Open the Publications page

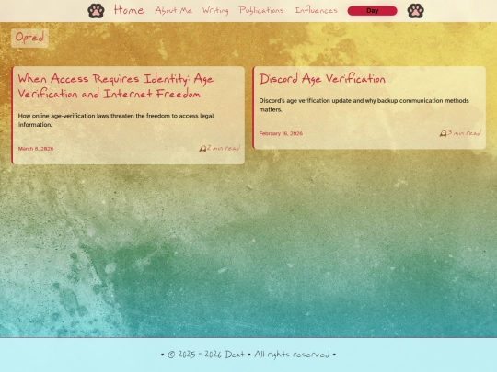pos(261,10)
